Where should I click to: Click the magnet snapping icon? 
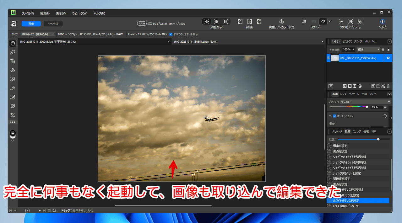[x=323, y=22]
